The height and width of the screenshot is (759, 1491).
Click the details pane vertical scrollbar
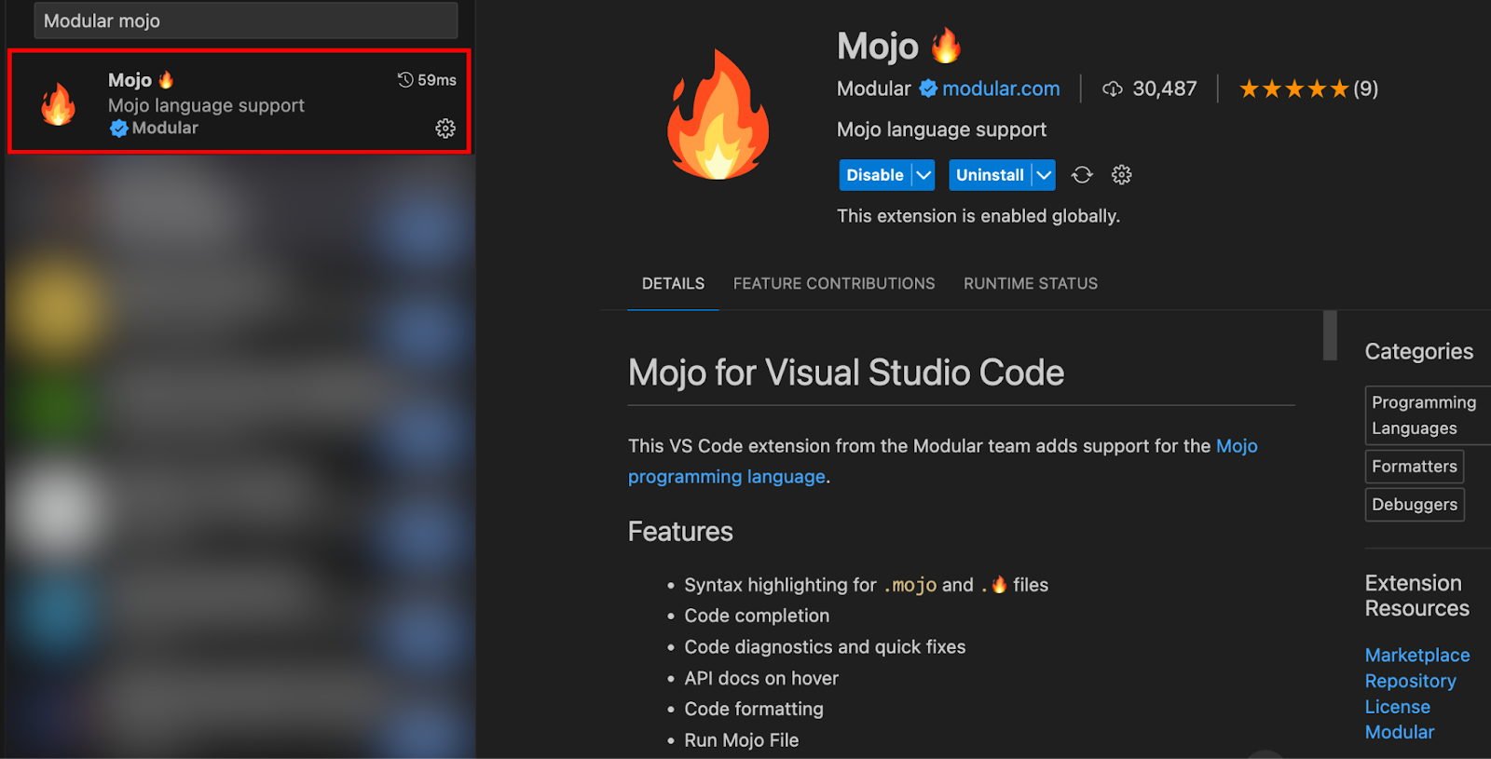click(1330, 335)
